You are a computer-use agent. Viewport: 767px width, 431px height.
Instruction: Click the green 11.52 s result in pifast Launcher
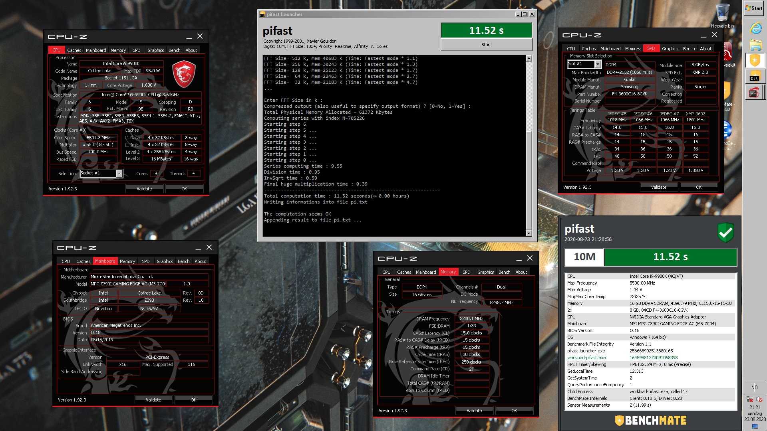(486, 30)
